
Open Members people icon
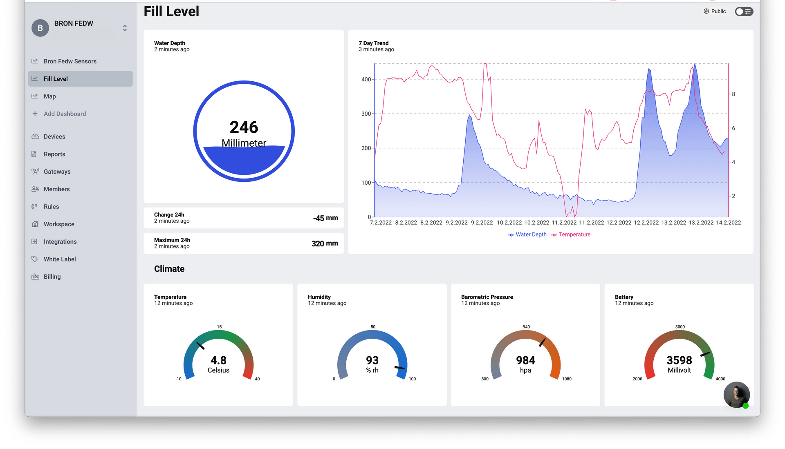tap(35, 189)
